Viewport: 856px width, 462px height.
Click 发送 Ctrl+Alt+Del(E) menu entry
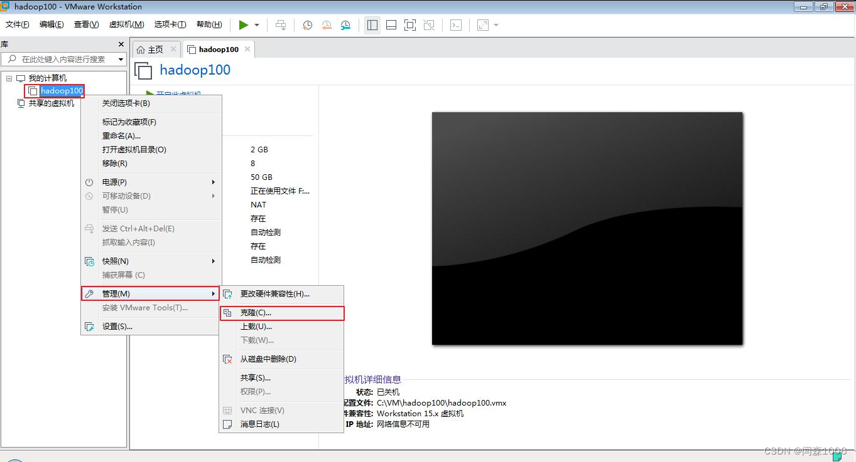[151, 229]
